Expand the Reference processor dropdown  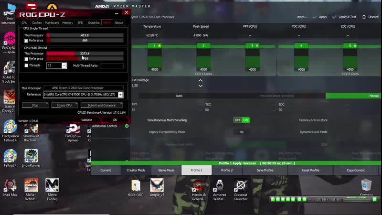coord(120,95)
